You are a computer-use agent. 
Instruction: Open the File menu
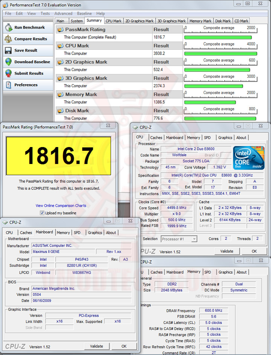point(8,14)
